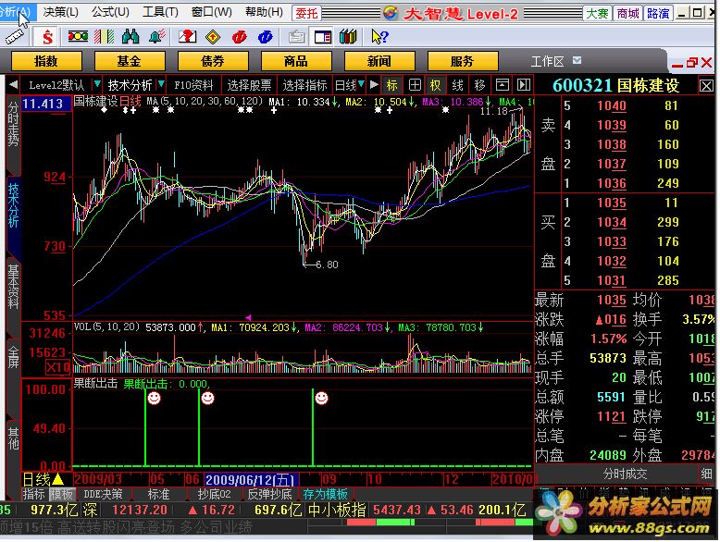Click the 大赛 button in title bar
Image resolution: width=720 pixels, height=542 pixels.
point(598,13)
